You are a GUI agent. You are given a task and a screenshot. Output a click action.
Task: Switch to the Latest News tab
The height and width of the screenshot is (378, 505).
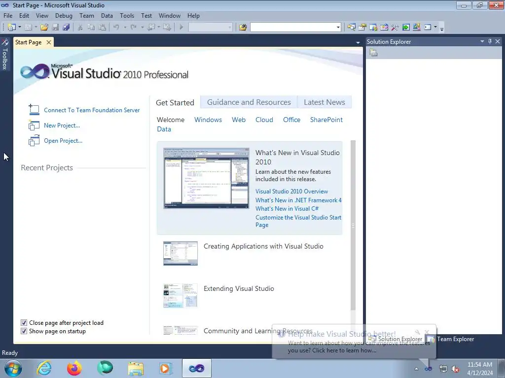pos(325,102)
